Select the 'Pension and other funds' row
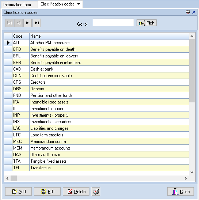The width and height of the screenshot is (199, 200). [96, 95]
